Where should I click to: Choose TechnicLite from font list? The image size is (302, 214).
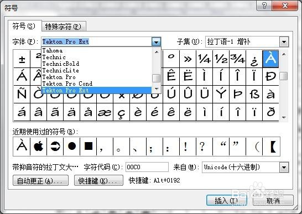(97, 70)
